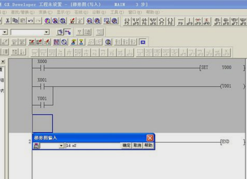Expand the wide toolbar combo box dropdown
Viewport: 247px width, 179px height.
46,32
